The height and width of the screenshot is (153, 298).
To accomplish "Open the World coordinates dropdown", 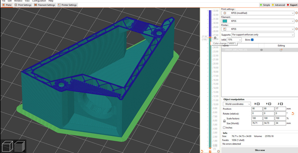I will 237,104.
